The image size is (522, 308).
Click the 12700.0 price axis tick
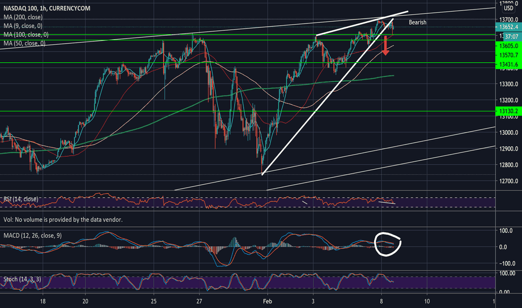pos(509,181)
